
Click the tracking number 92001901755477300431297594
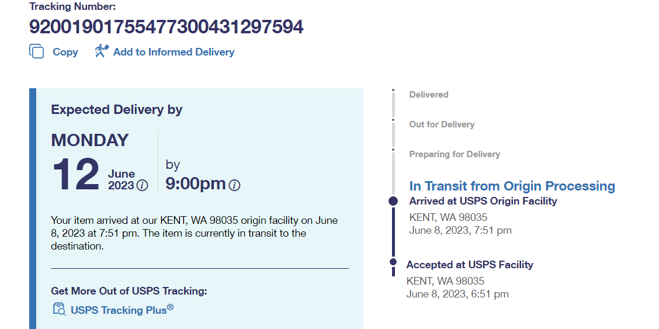coord(167,27)
